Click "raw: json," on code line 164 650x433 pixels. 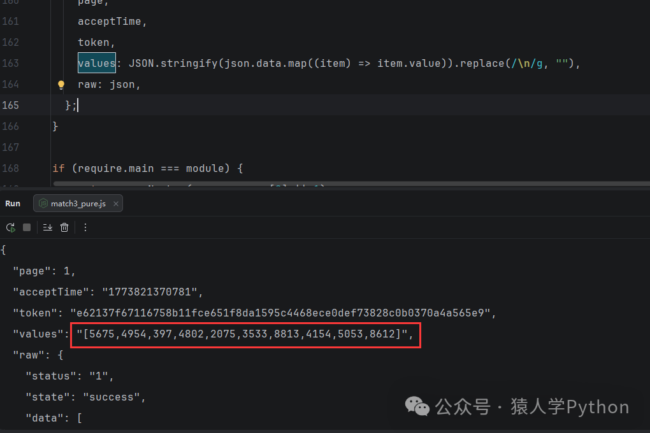coord(109,85)
